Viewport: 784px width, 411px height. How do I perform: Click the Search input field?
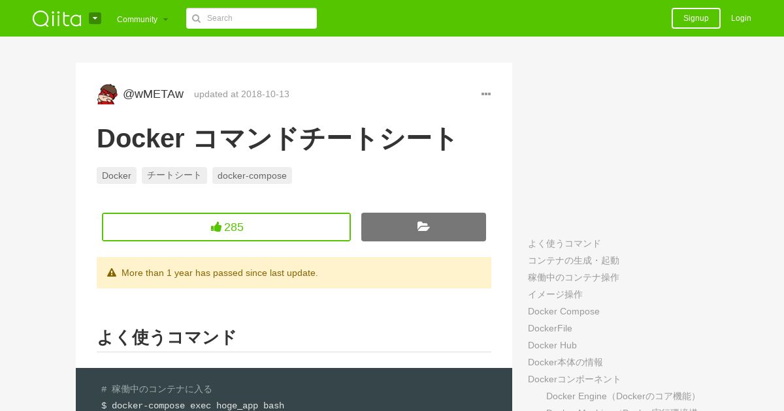[x=252, y=18]
